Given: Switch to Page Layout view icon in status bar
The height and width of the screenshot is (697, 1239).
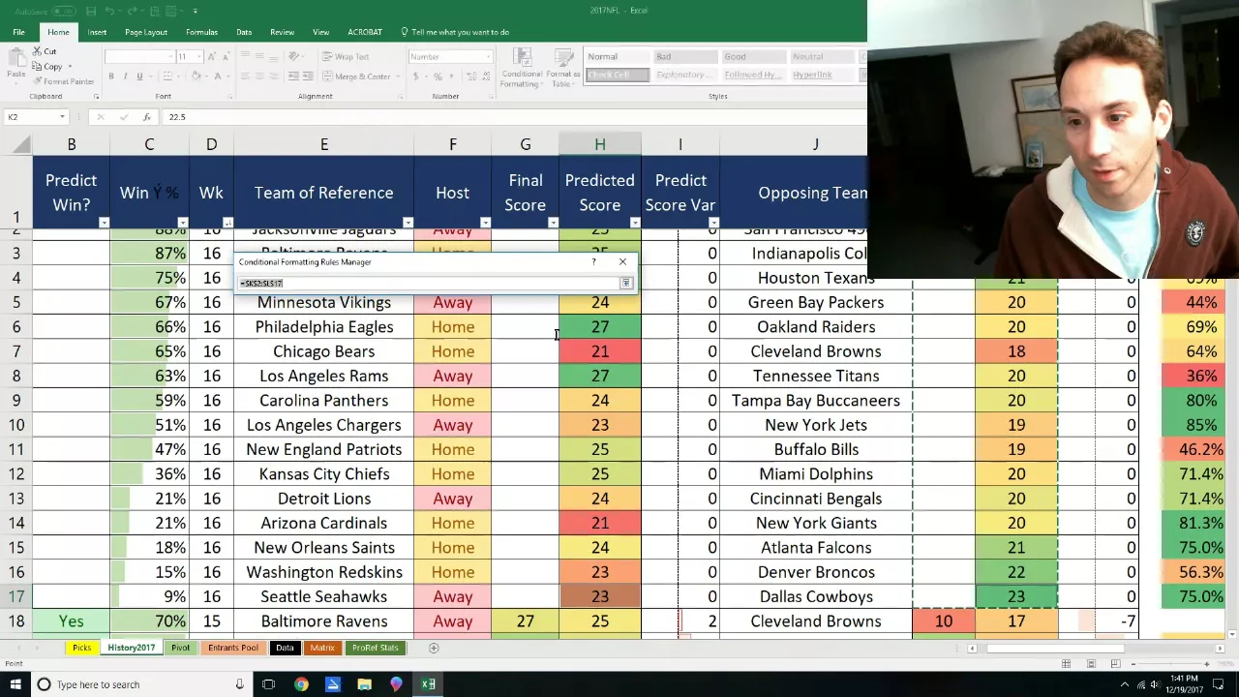Looking at the screenshot, I should coord(1091,663).
